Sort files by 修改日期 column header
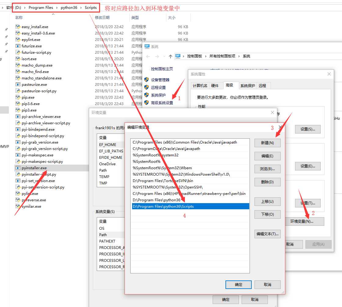This screenshot has height=307, width=342. coord(102,18)
